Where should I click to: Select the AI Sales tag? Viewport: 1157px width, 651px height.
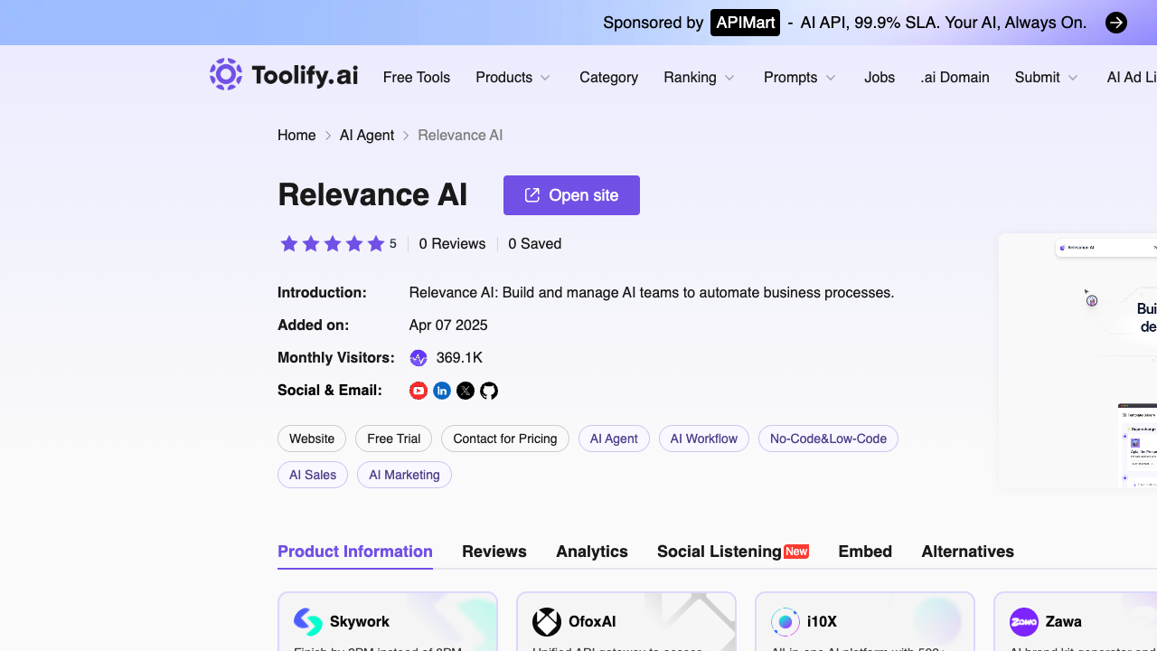tap(313, 475)
